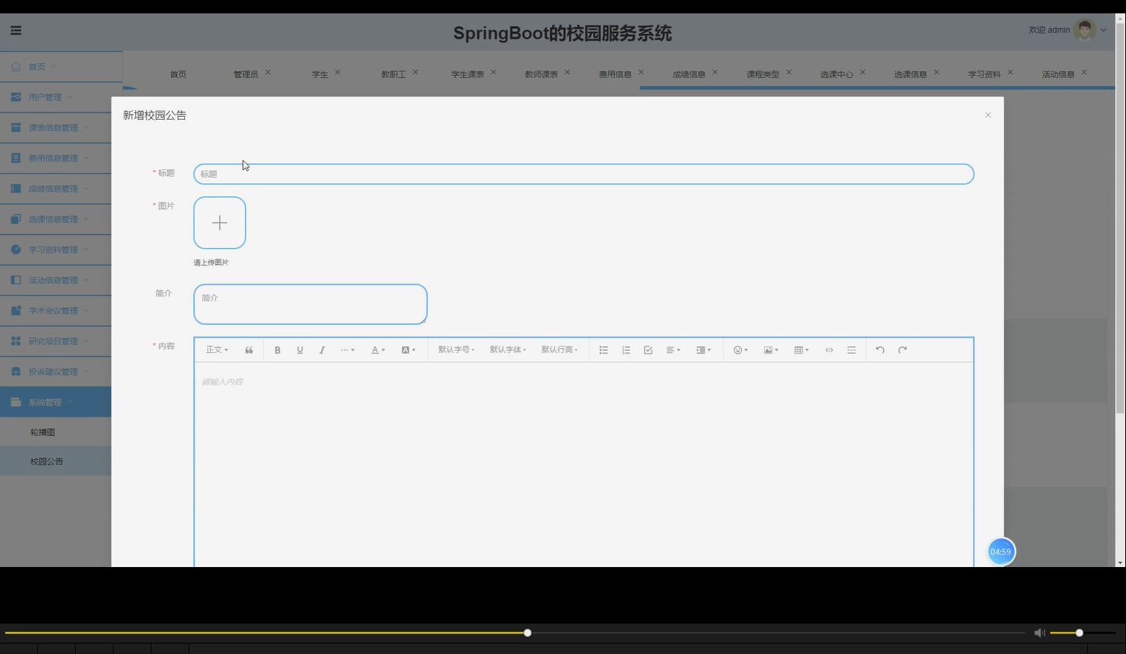Viewport: 1126px width, 654px height.
Task: Close the 学习资料 tab
Action: [x=1010, y=72]
